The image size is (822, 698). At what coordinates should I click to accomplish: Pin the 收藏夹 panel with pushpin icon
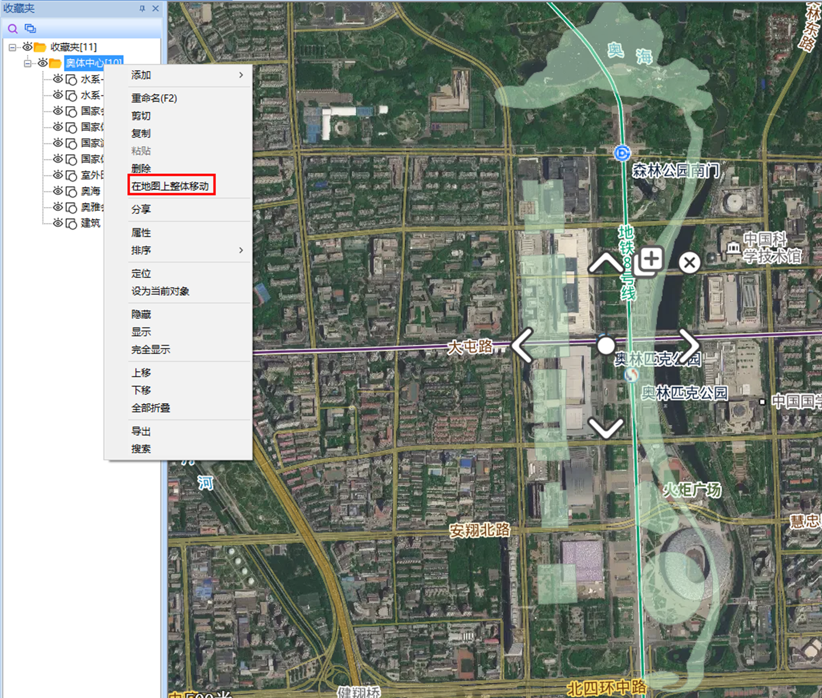click(142, 8)
